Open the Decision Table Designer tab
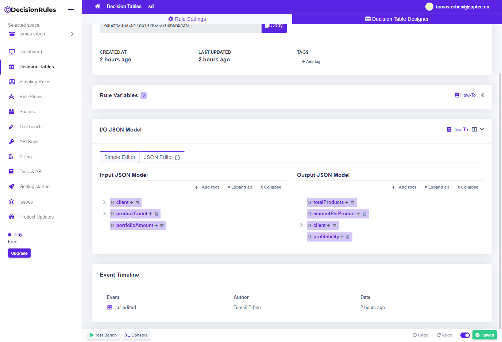The height and width of the screenshot is (342, 502). (x=397, y=19)
